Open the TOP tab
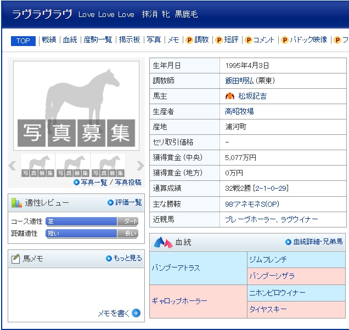349x330 pixels. [x=23, y=41]
